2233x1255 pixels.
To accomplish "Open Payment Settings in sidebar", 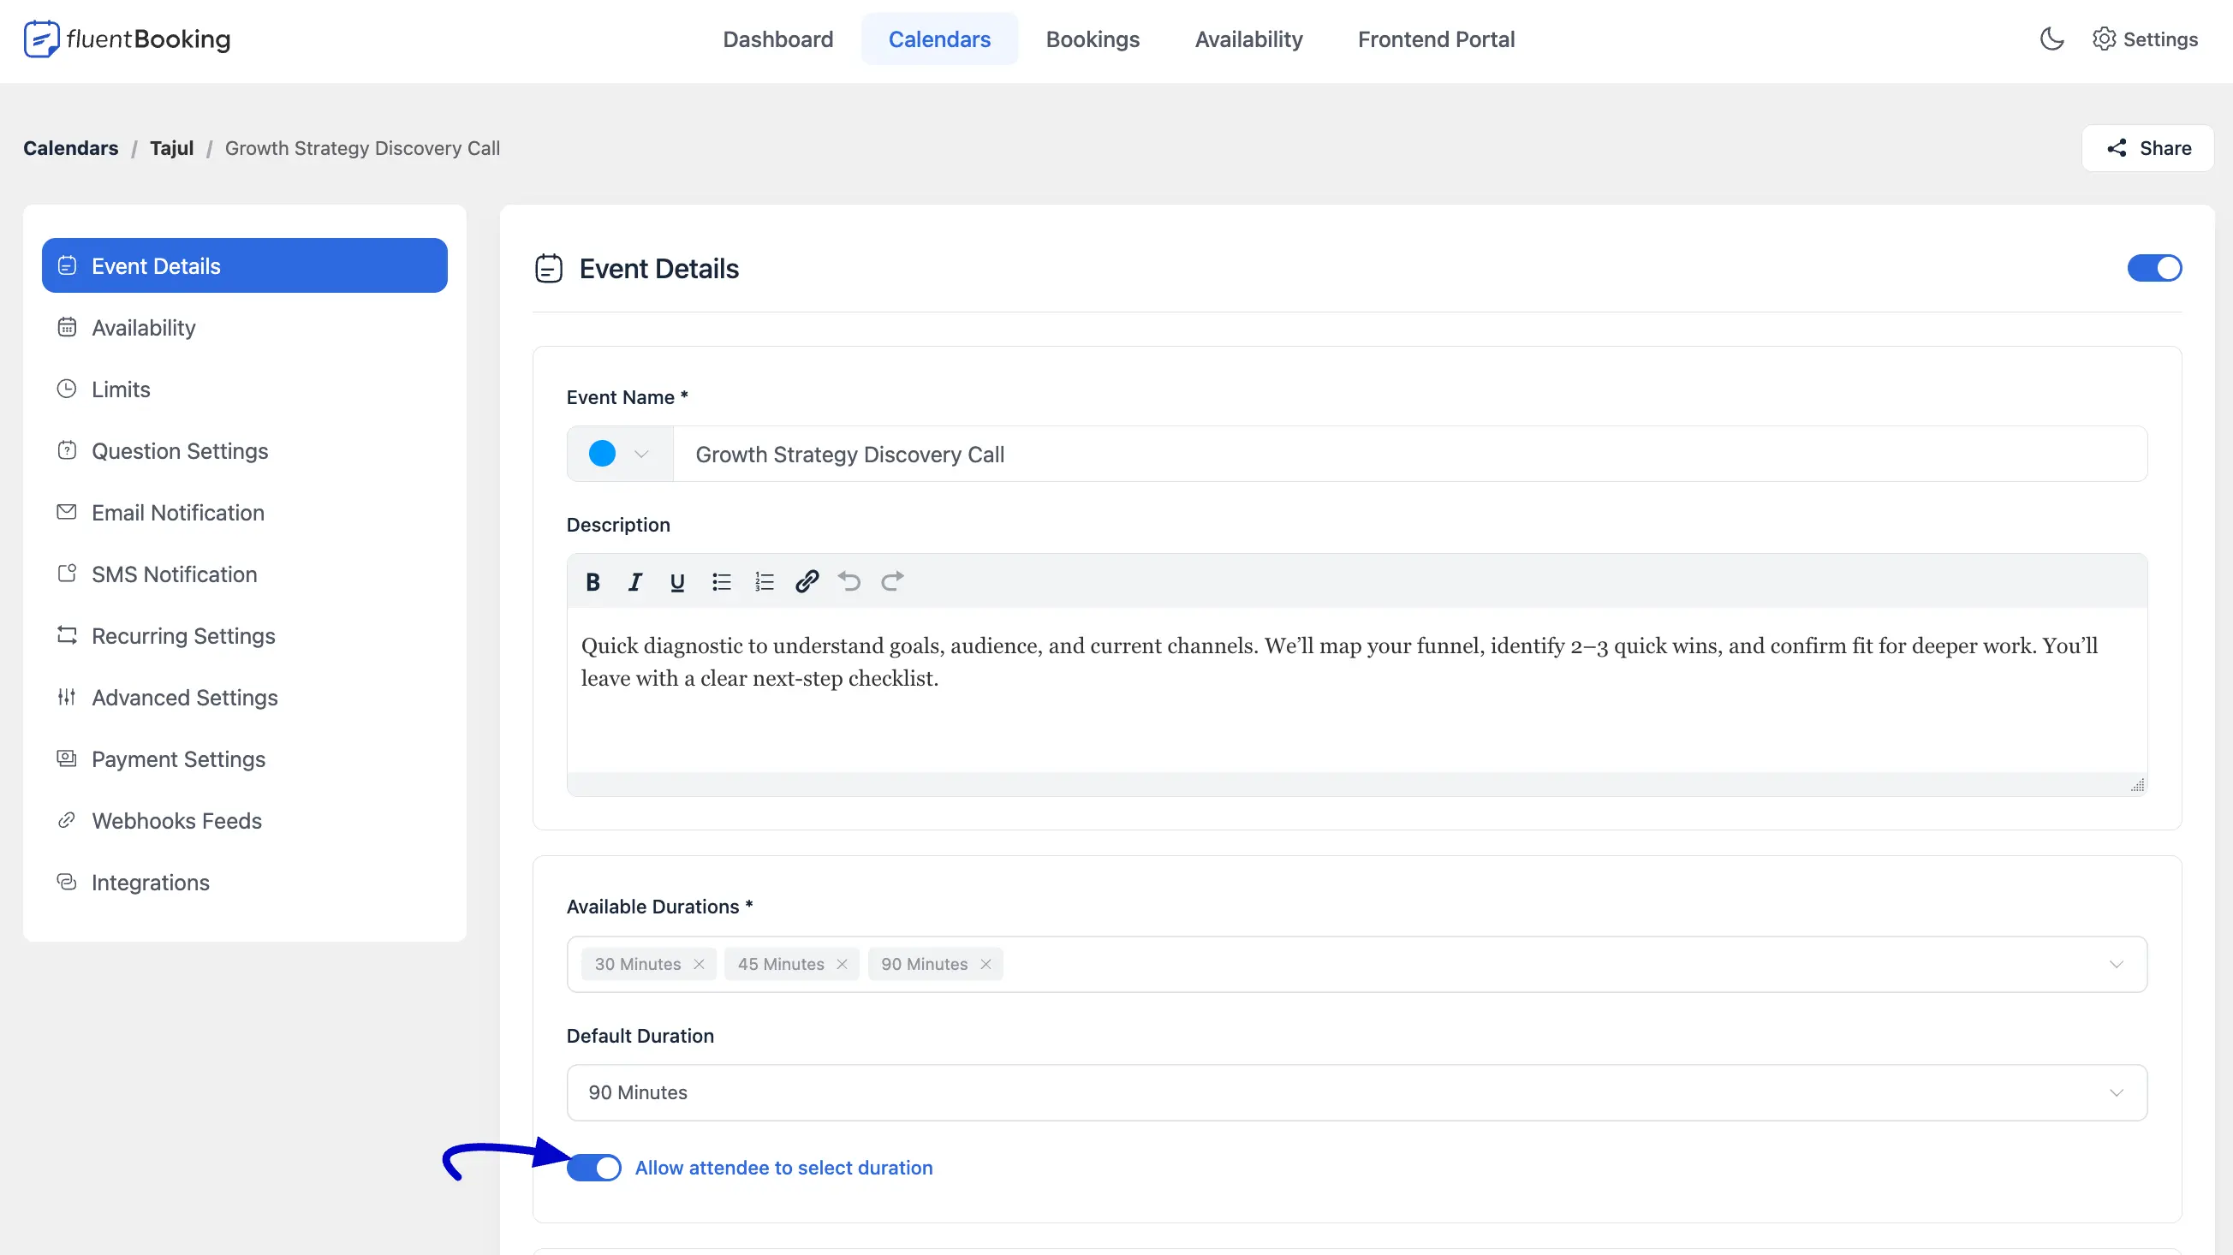I will tap(245, 758).
